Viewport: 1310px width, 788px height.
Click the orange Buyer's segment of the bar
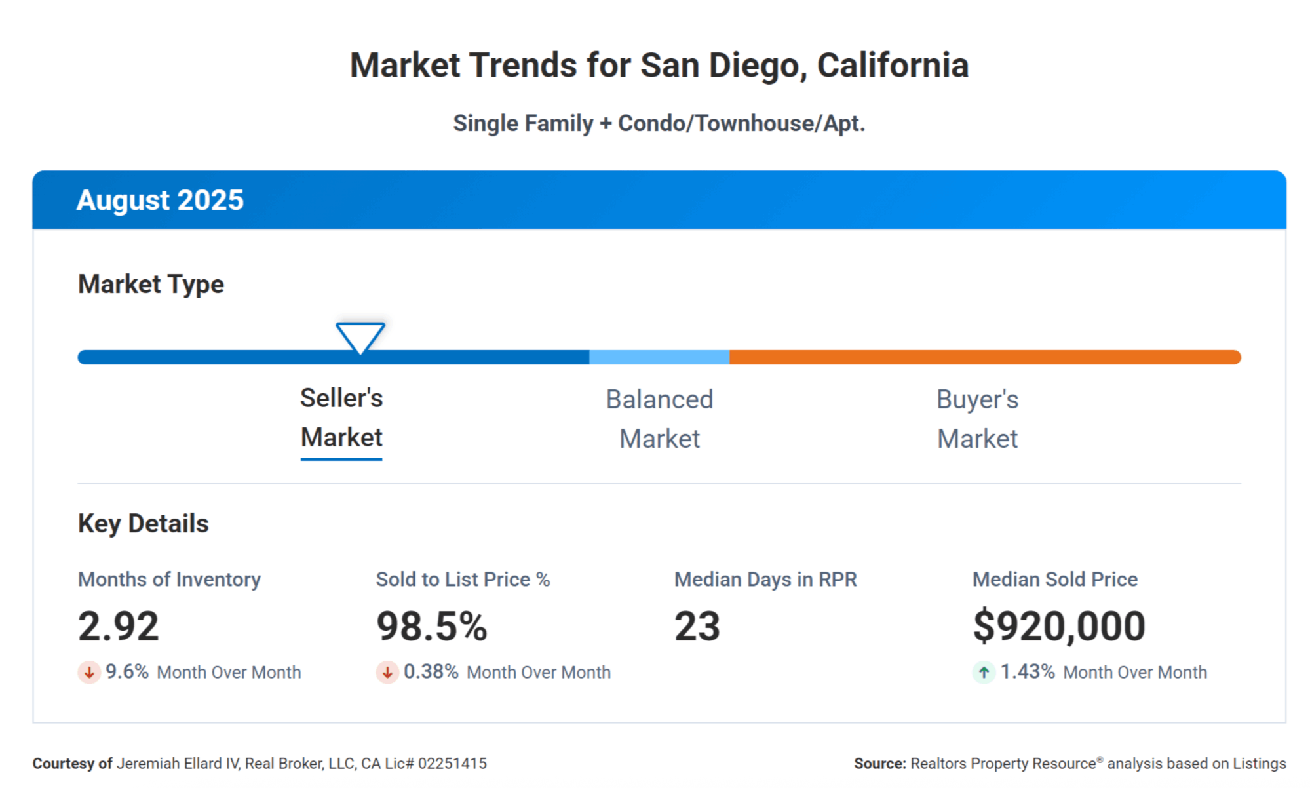(984, 357)
